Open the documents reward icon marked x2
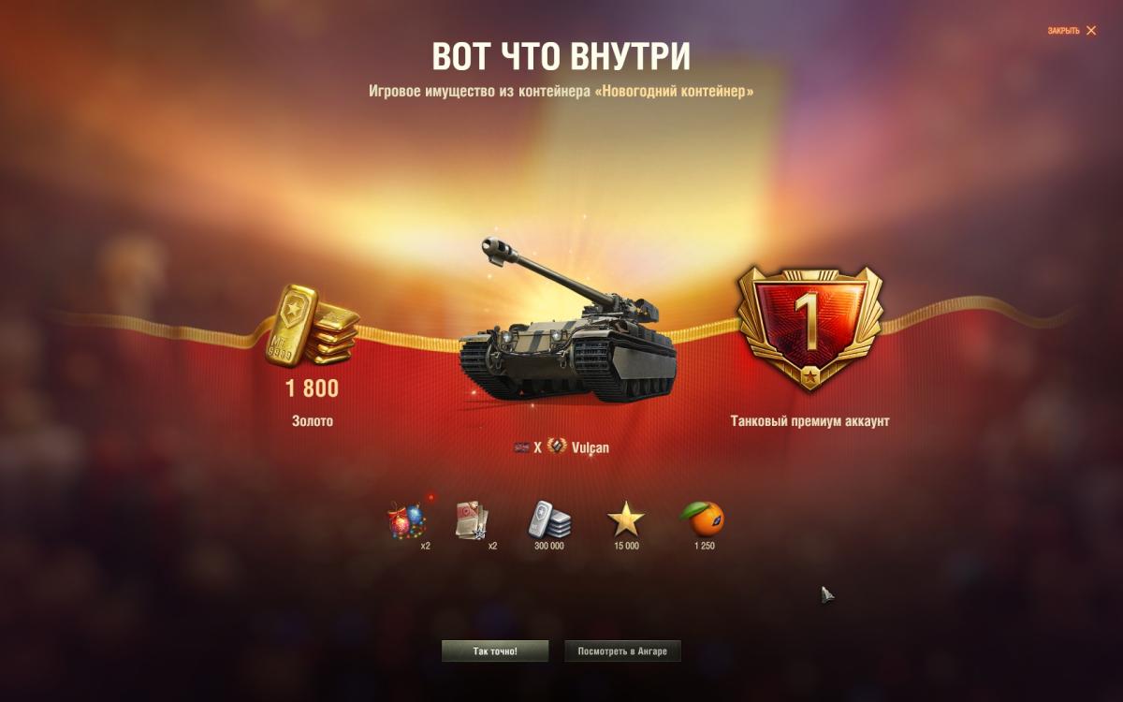Screen dimensions: 1123x702 [474, 520]
